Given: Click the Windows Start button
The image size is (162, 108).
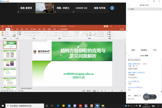Looking at the screenshot, I should pyautogui.click(x=3, y=105).
